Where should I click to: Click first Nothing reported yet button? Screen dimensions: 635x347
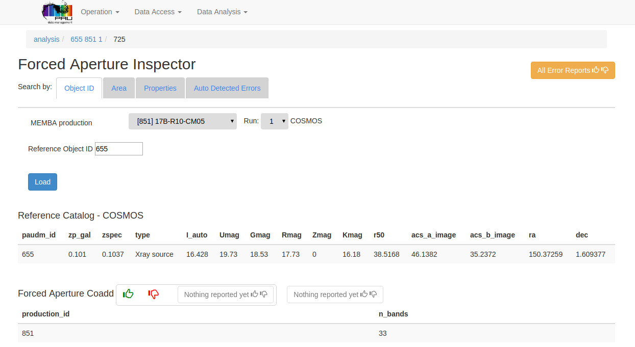click(226, 295)
